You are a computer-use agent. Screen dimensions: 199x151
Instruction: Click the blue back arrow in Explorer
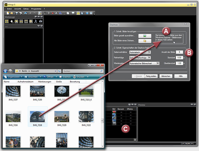tap(5, 71)
